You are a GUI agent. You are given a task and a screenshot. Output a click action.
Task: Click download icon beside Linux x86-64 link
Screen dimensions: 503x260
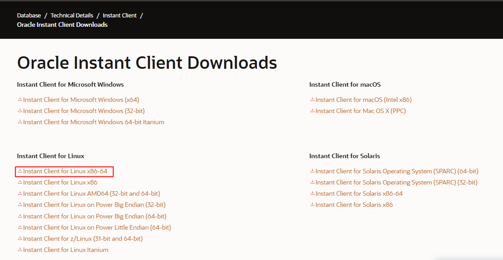tap(20, 171)
